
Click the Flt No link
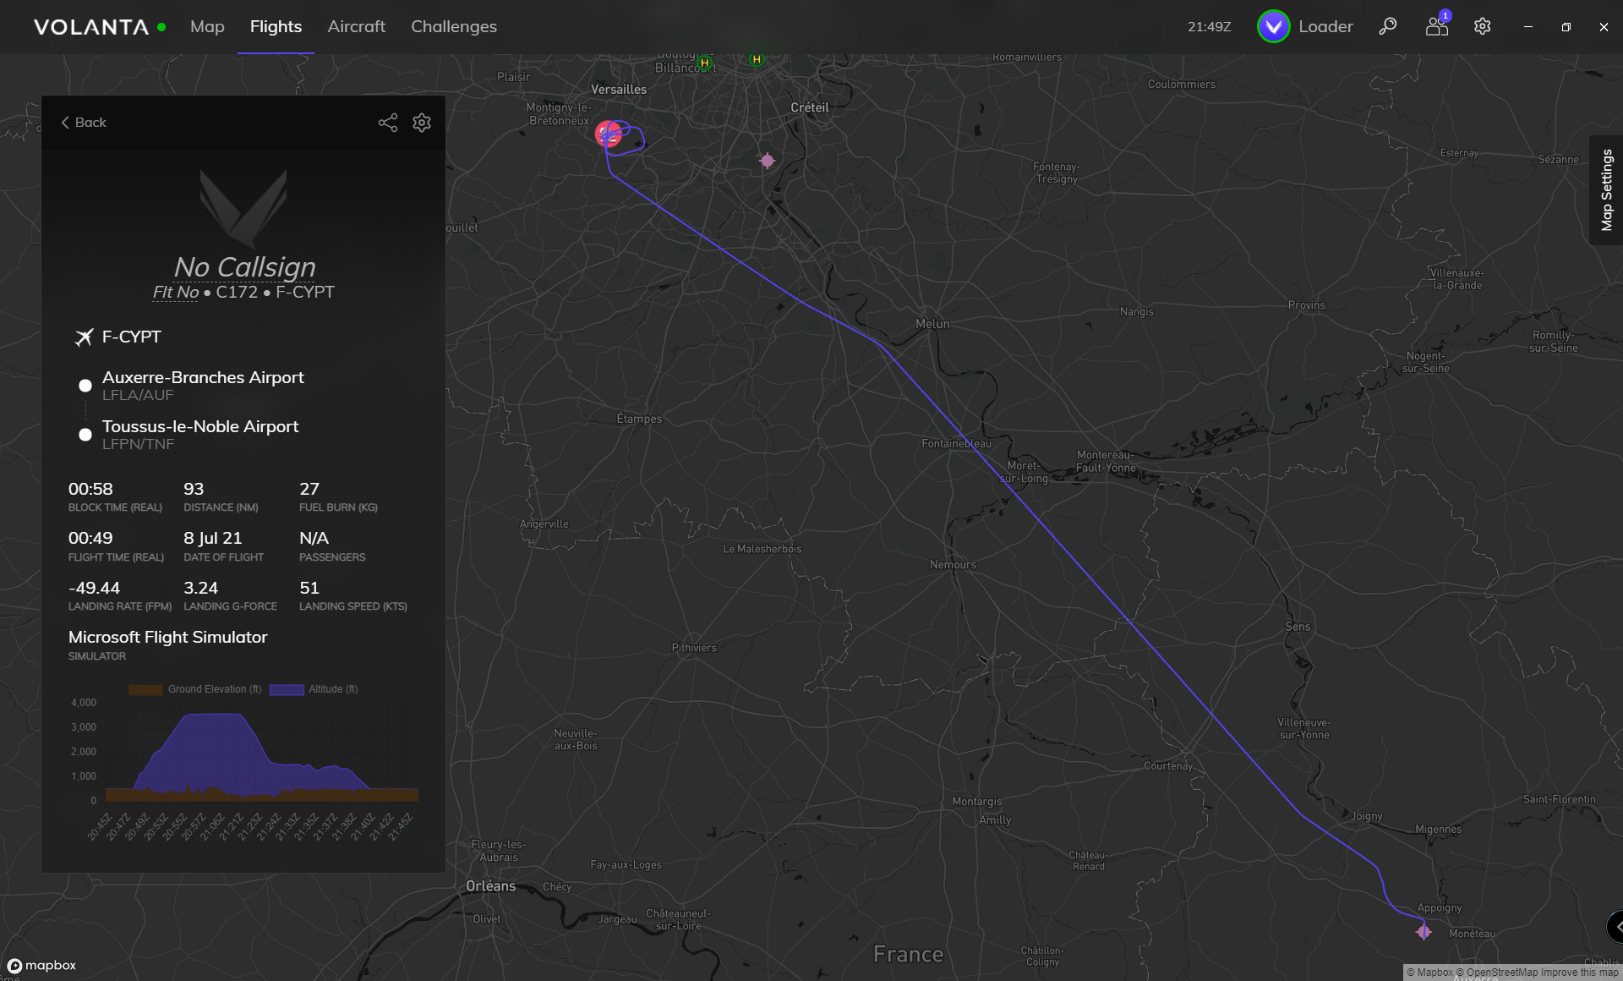(x=175, y=293)
